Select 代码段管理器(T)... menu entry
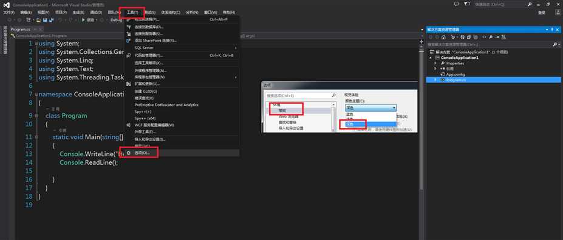Screen dimensions: 563x240 click(x=182, y=56)
